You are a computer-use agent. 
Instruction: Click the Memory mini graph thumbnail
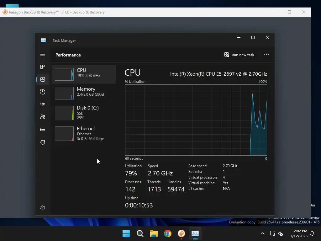click(64, 93)
